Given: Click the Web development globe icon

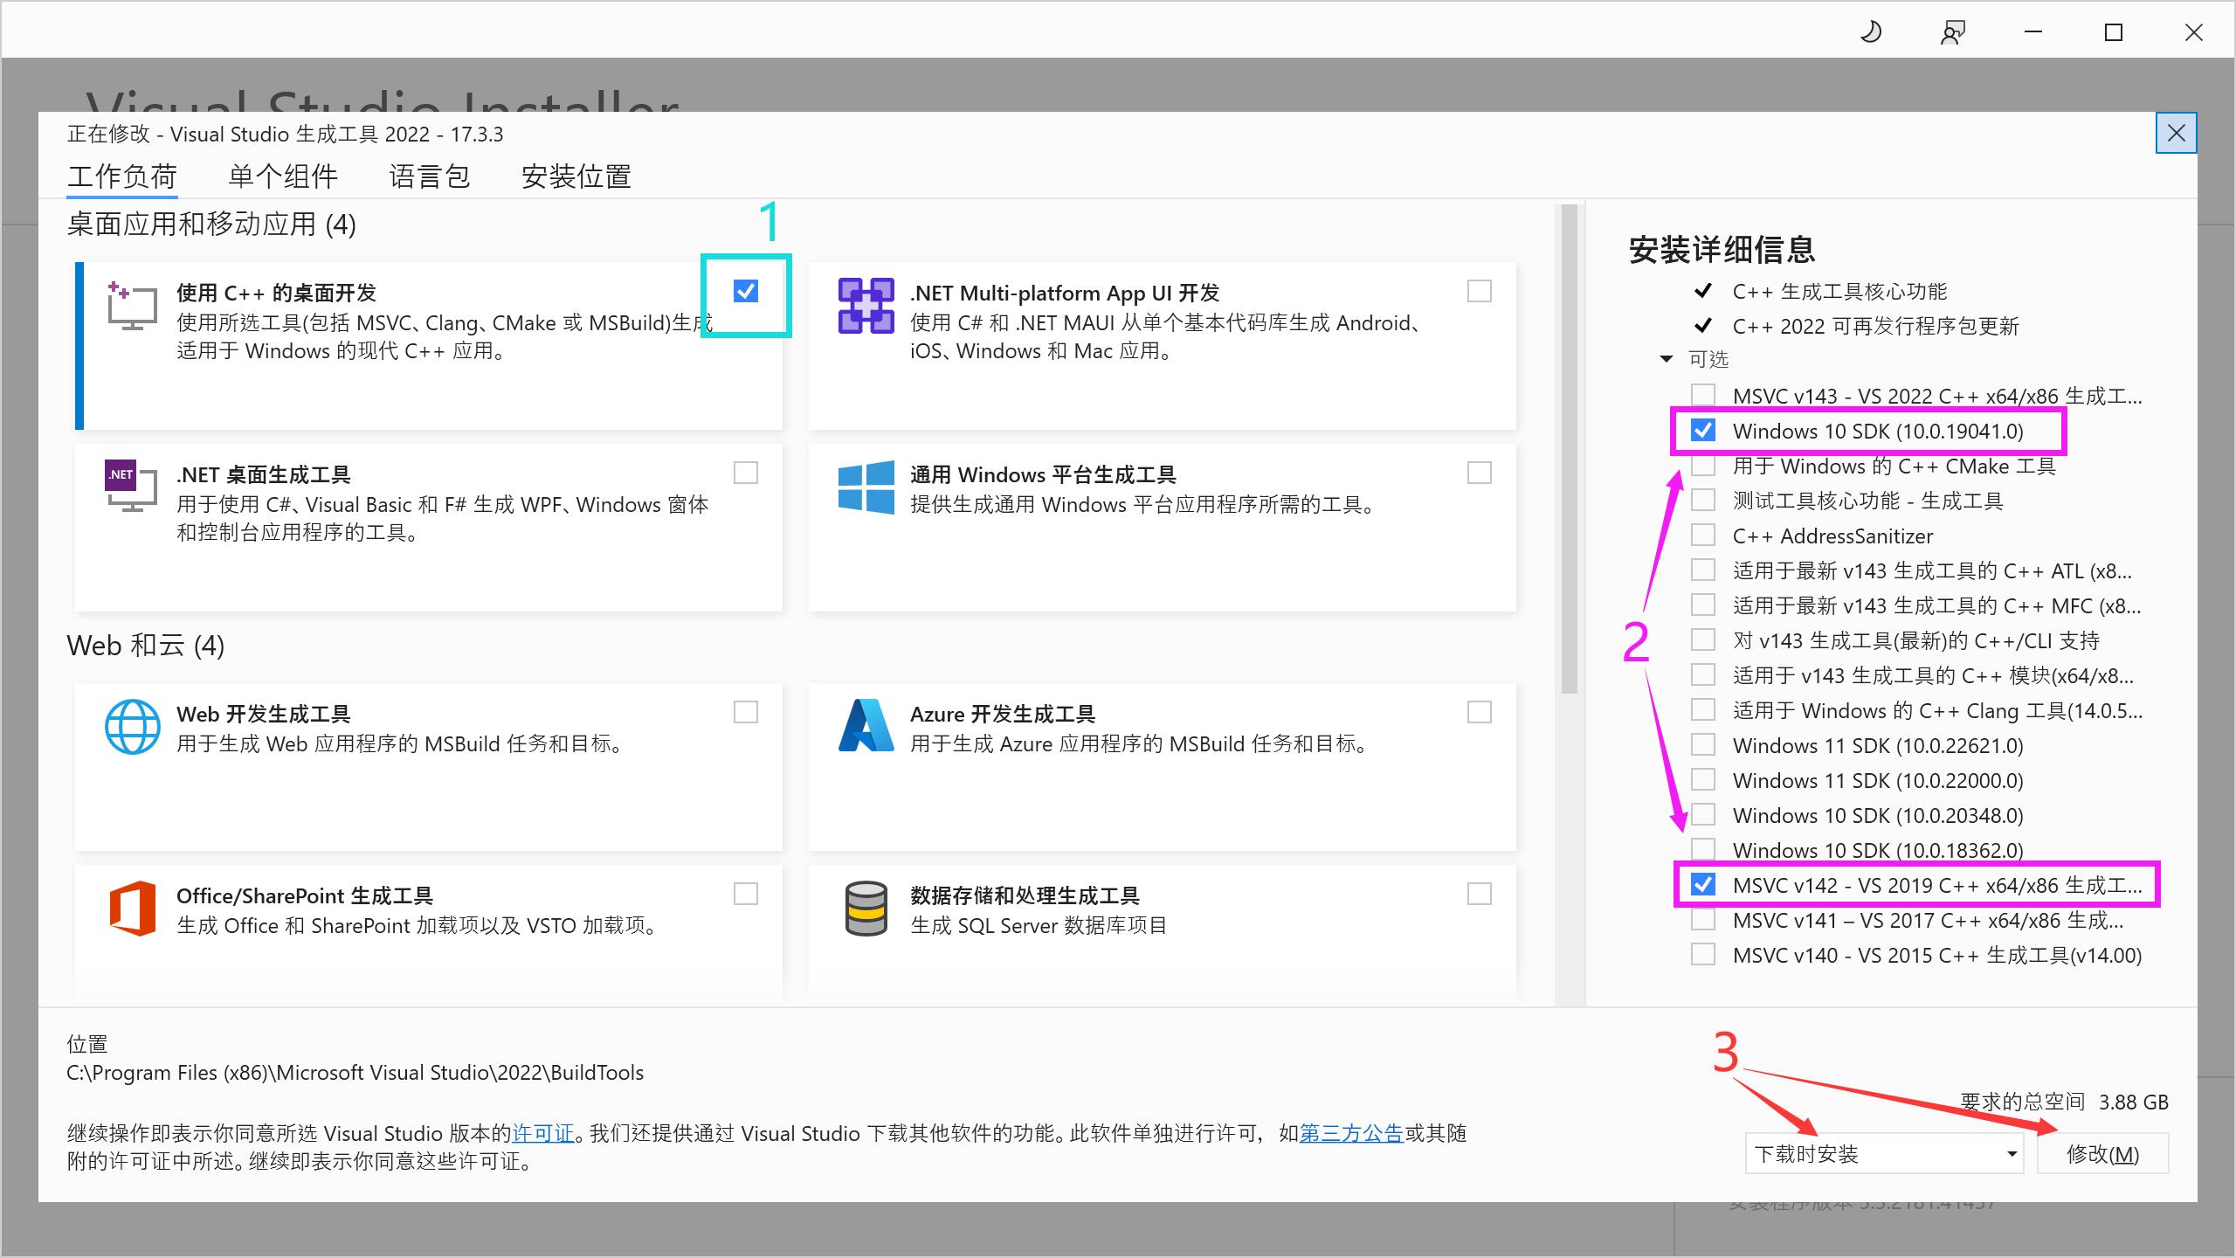Looking at the screenshot, I should pos(132,727).
